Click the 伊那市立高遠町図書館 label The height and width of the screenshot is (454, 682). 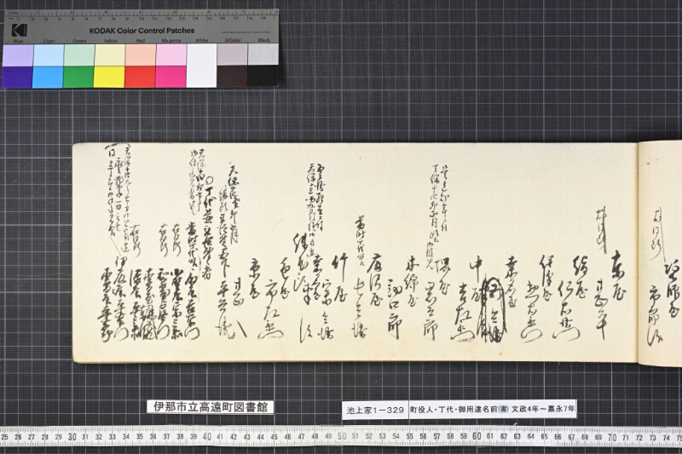click(211, 406)
